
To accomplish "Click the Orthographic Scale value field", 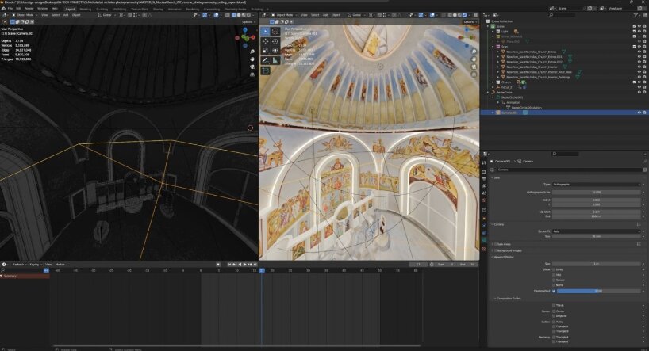I will (597, 192).
